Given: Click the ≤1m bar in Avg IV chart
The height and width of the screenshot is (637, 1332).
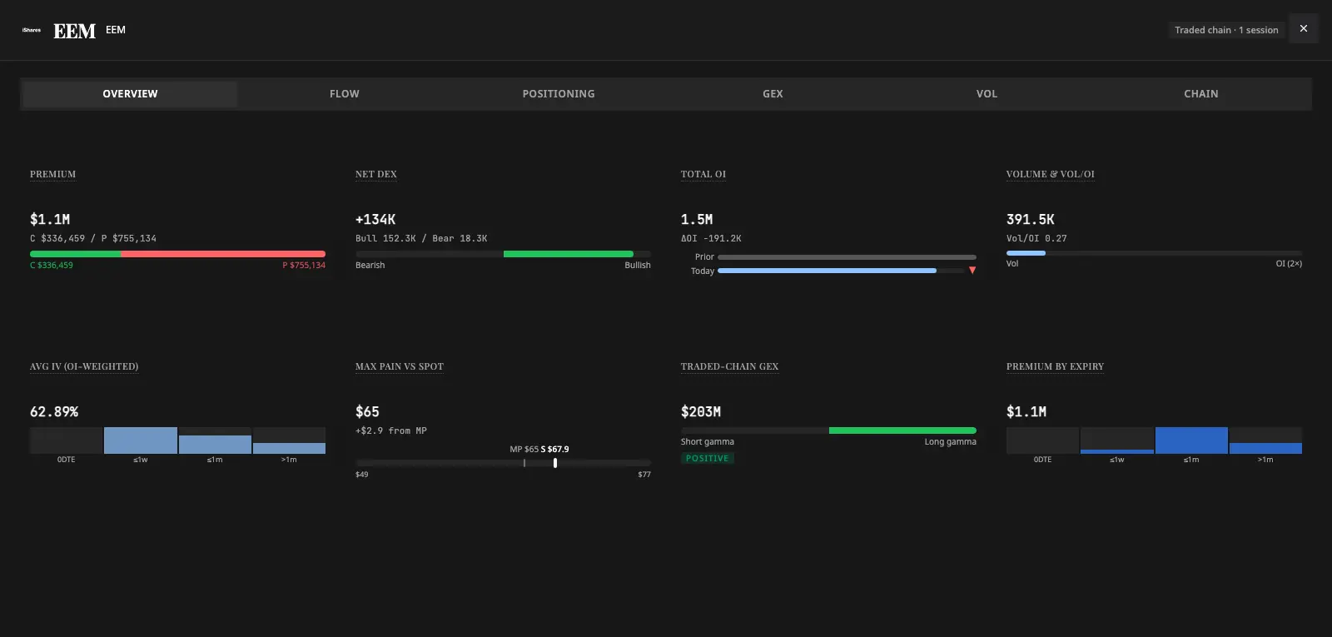Looking at the screenshot, I should click(x=215, y=445).
